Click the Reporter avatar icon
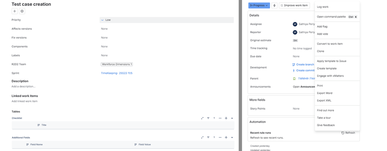 (295, 32)
